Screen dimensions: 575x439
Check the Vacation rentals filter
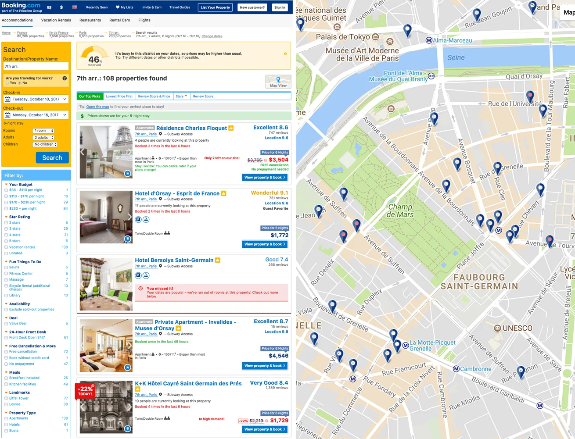[x=6, y=247]
